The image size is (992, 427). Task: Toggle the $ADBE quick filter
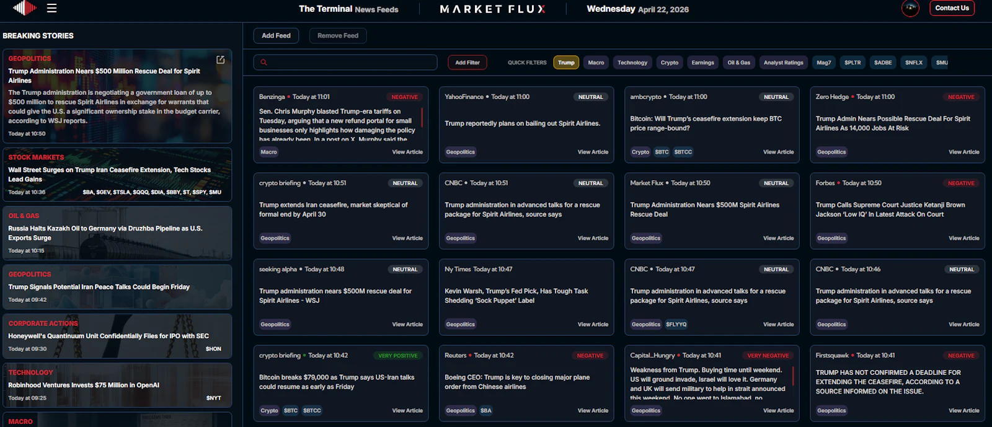[883, 63]
